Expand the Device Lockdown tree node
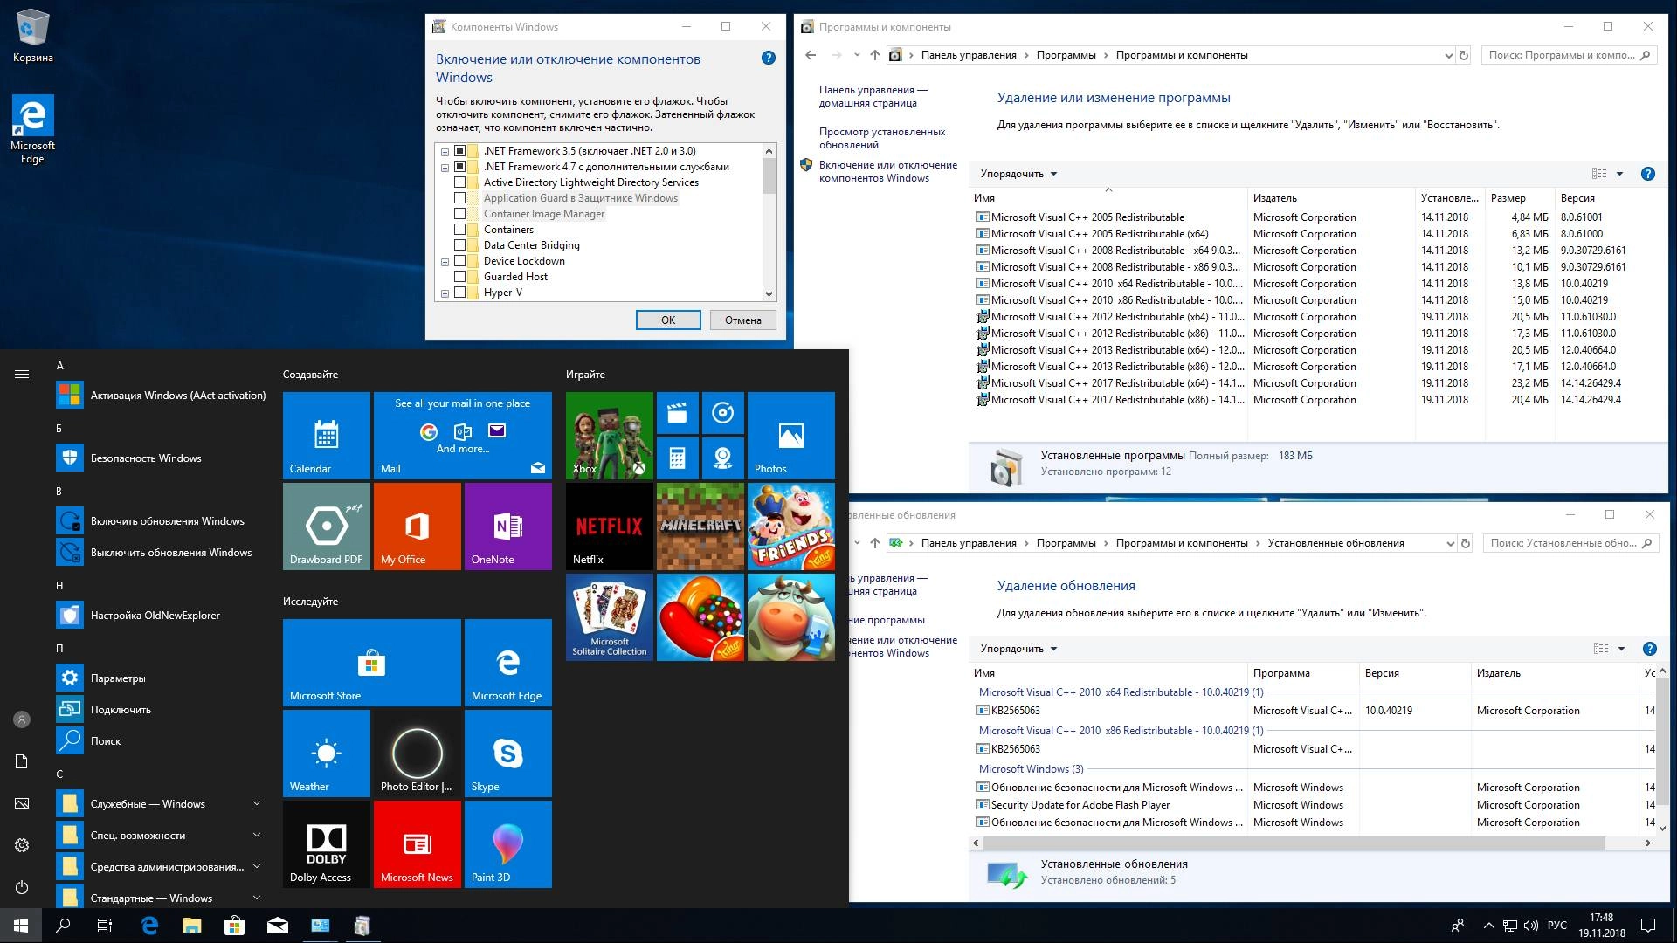The width and height of the screenshot is (1677, 943). (x=445, y=261)
